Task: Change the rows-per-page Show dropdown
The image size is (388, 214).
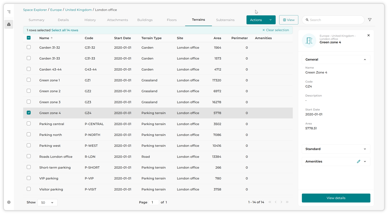Action: pyautogui.click(x=47, y=203)
